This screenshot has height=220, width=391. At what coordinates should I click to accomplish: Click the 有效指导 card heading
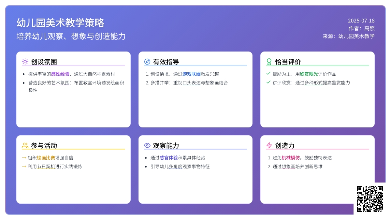(166, 62)
